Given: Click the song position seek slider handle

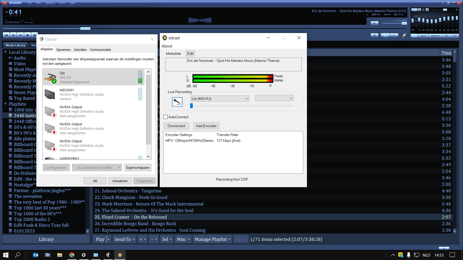Looking at the screenshot, I should click(x=85, y=29).
